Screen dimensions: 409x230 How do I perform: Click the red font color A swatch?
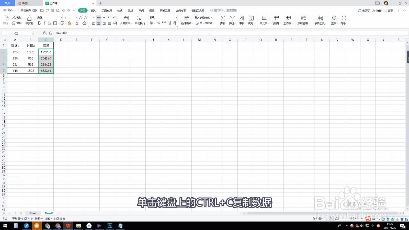(77, 23)
